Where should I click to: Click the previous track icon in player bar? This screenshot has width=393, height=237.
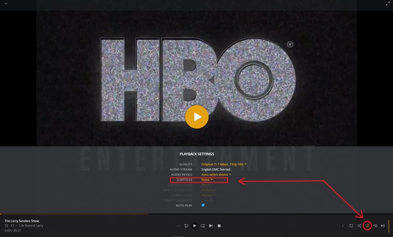(x=178, y=226)
